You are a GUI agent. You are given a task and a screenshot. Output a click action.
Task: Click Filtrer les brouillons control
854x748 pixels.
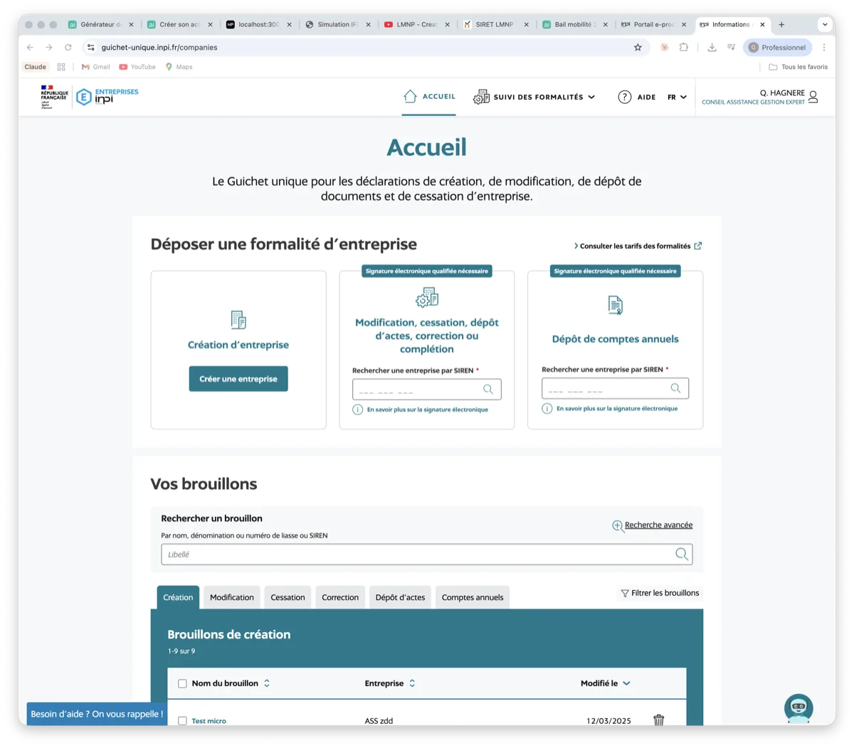pyautogui.click(x=659, y=592)
